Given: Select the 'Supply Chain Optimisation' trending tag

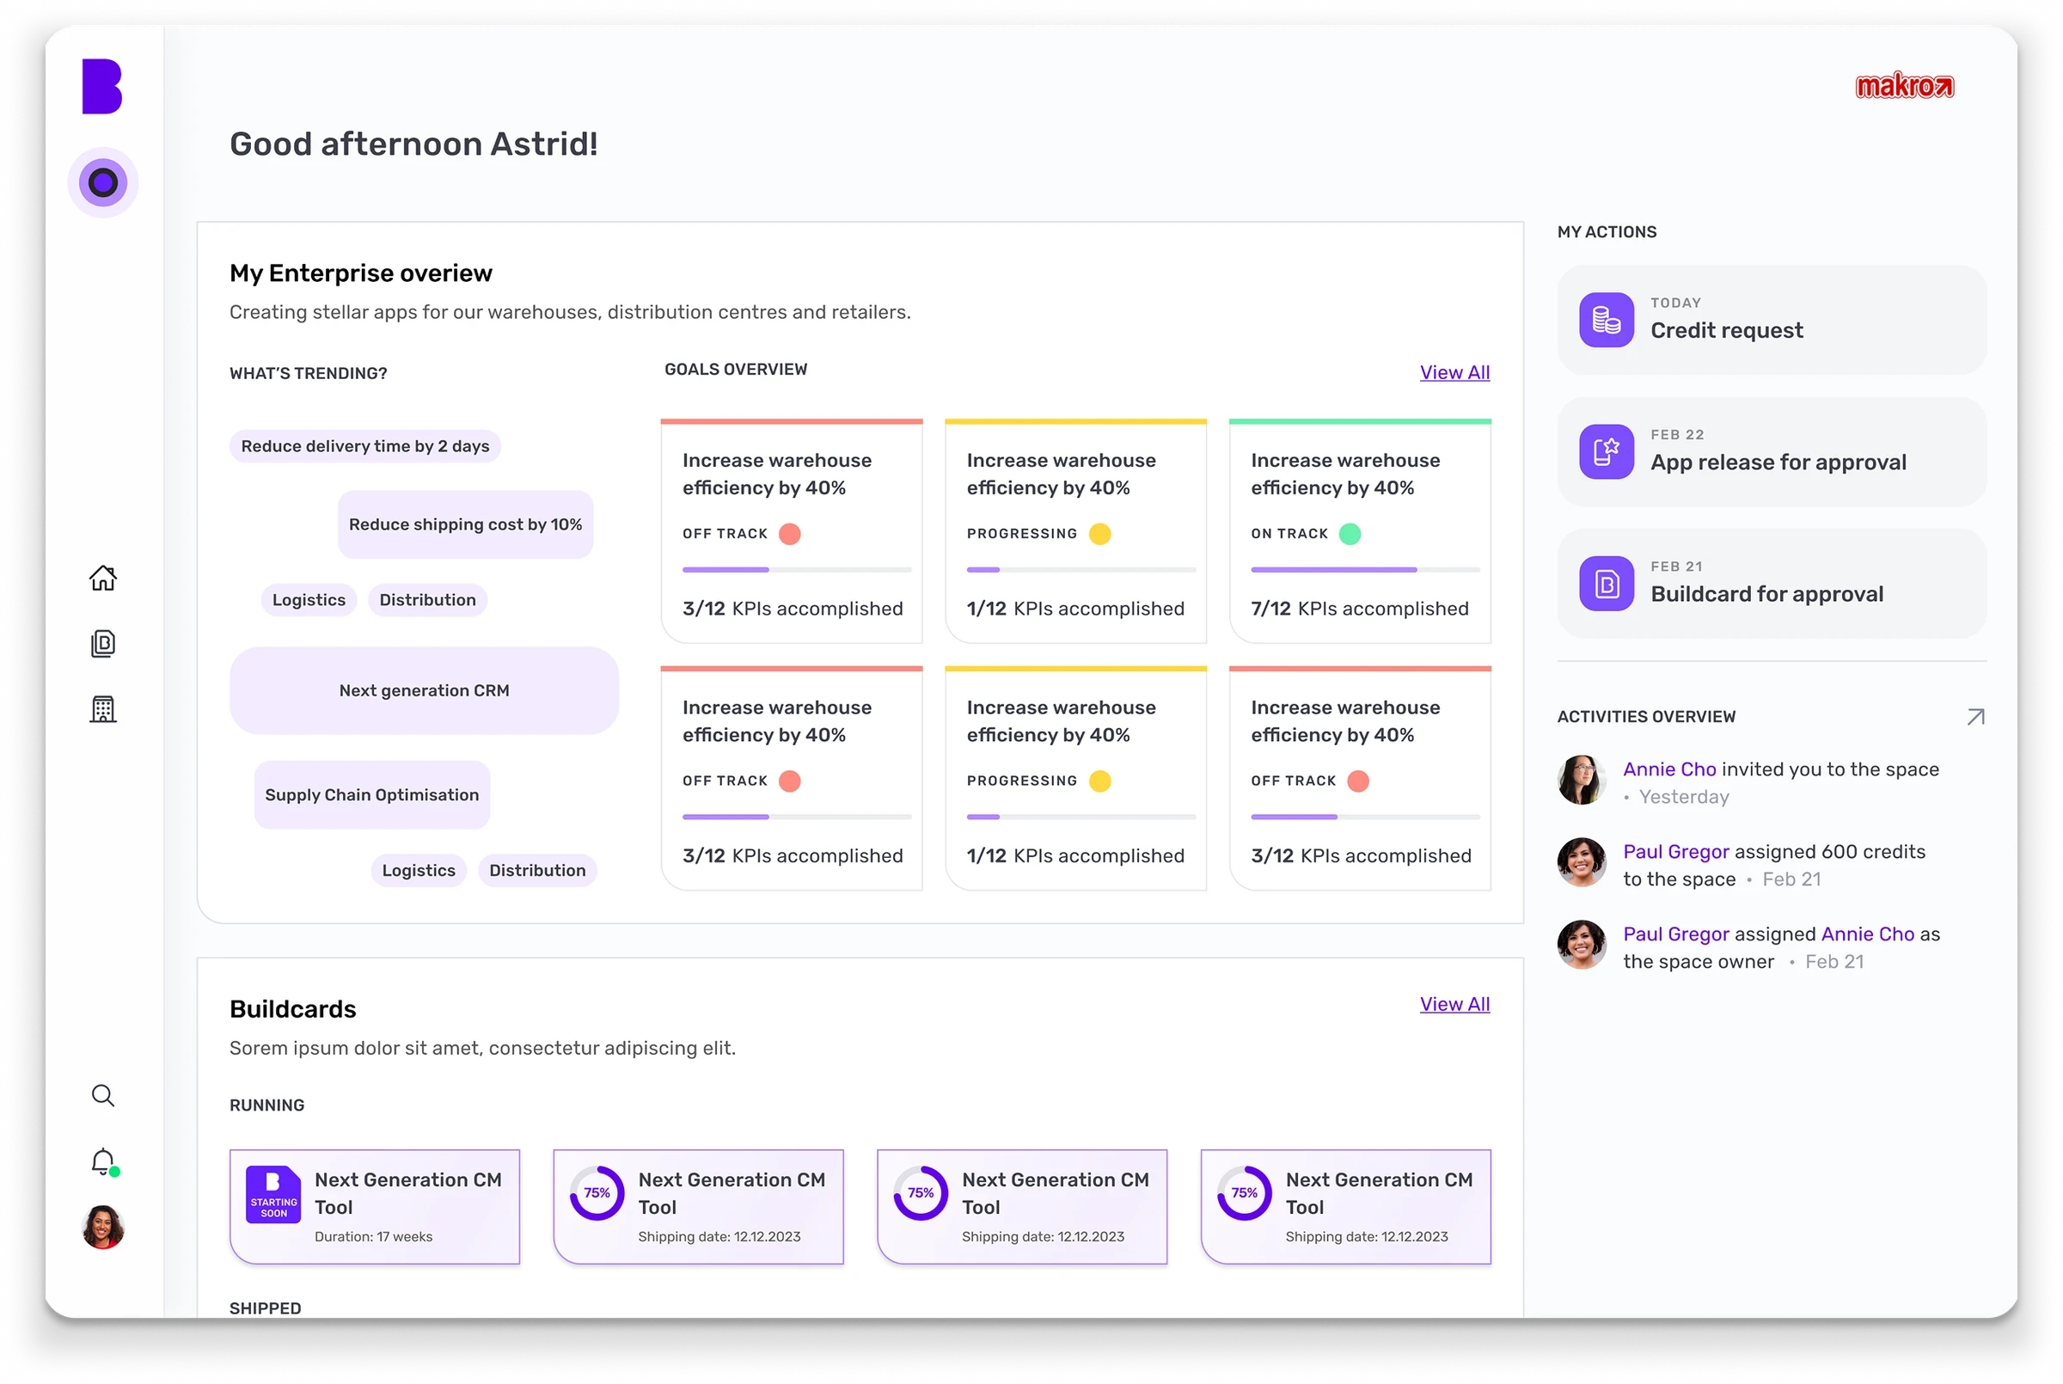Looking at the screenshot, I should click(x=372, y=795).
